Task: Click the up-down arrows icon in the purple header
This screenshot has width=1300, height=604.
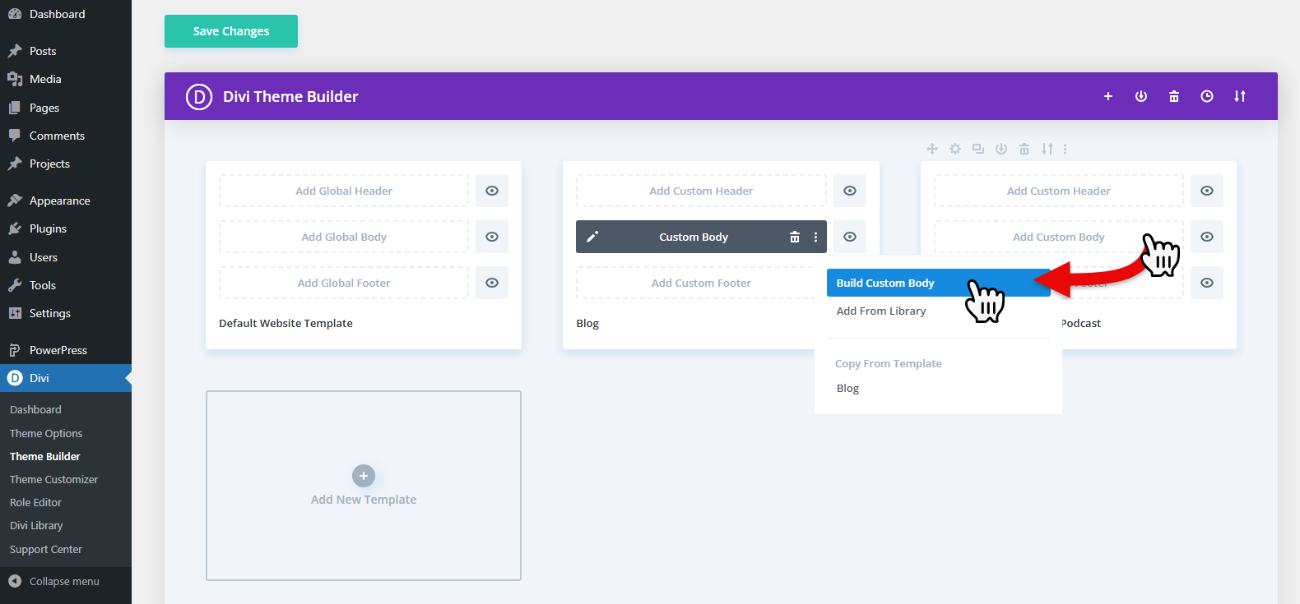Action: pos(1240,96)
